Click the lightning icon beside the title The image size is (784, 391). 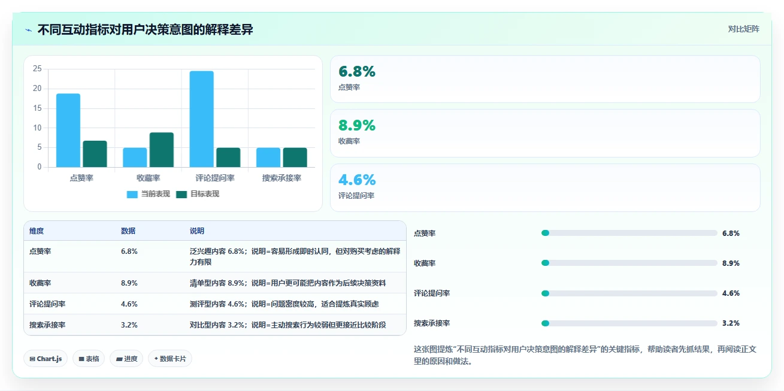tap(28, 30)
